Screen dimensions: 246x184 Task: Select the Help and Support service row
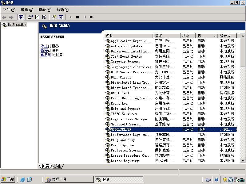click(x=171, y=109)
